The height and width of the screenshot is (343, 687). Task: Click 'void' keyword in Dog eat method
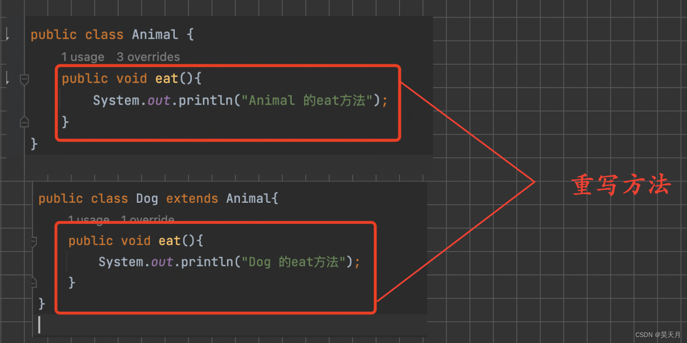pyautogui.click(x=136, y=240)
